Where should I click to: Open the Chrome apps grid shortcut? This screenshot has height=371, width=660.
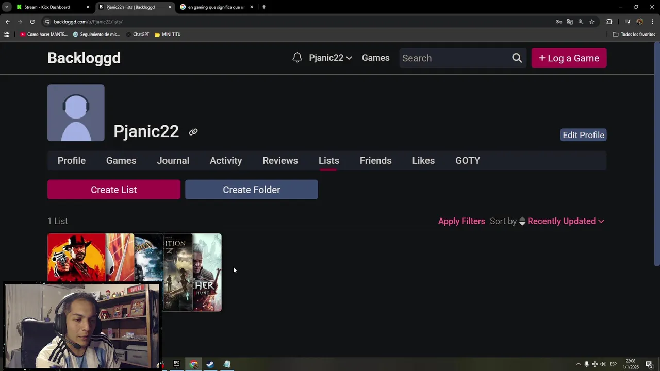[7, 34]
